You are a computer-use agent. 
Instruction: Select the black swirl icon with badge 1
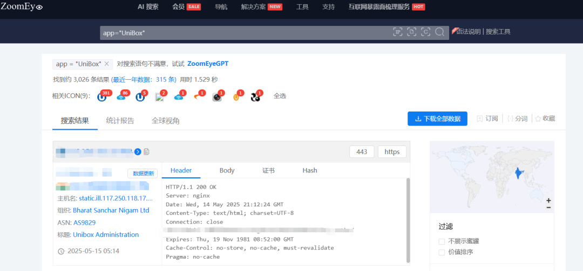(255, 98)
